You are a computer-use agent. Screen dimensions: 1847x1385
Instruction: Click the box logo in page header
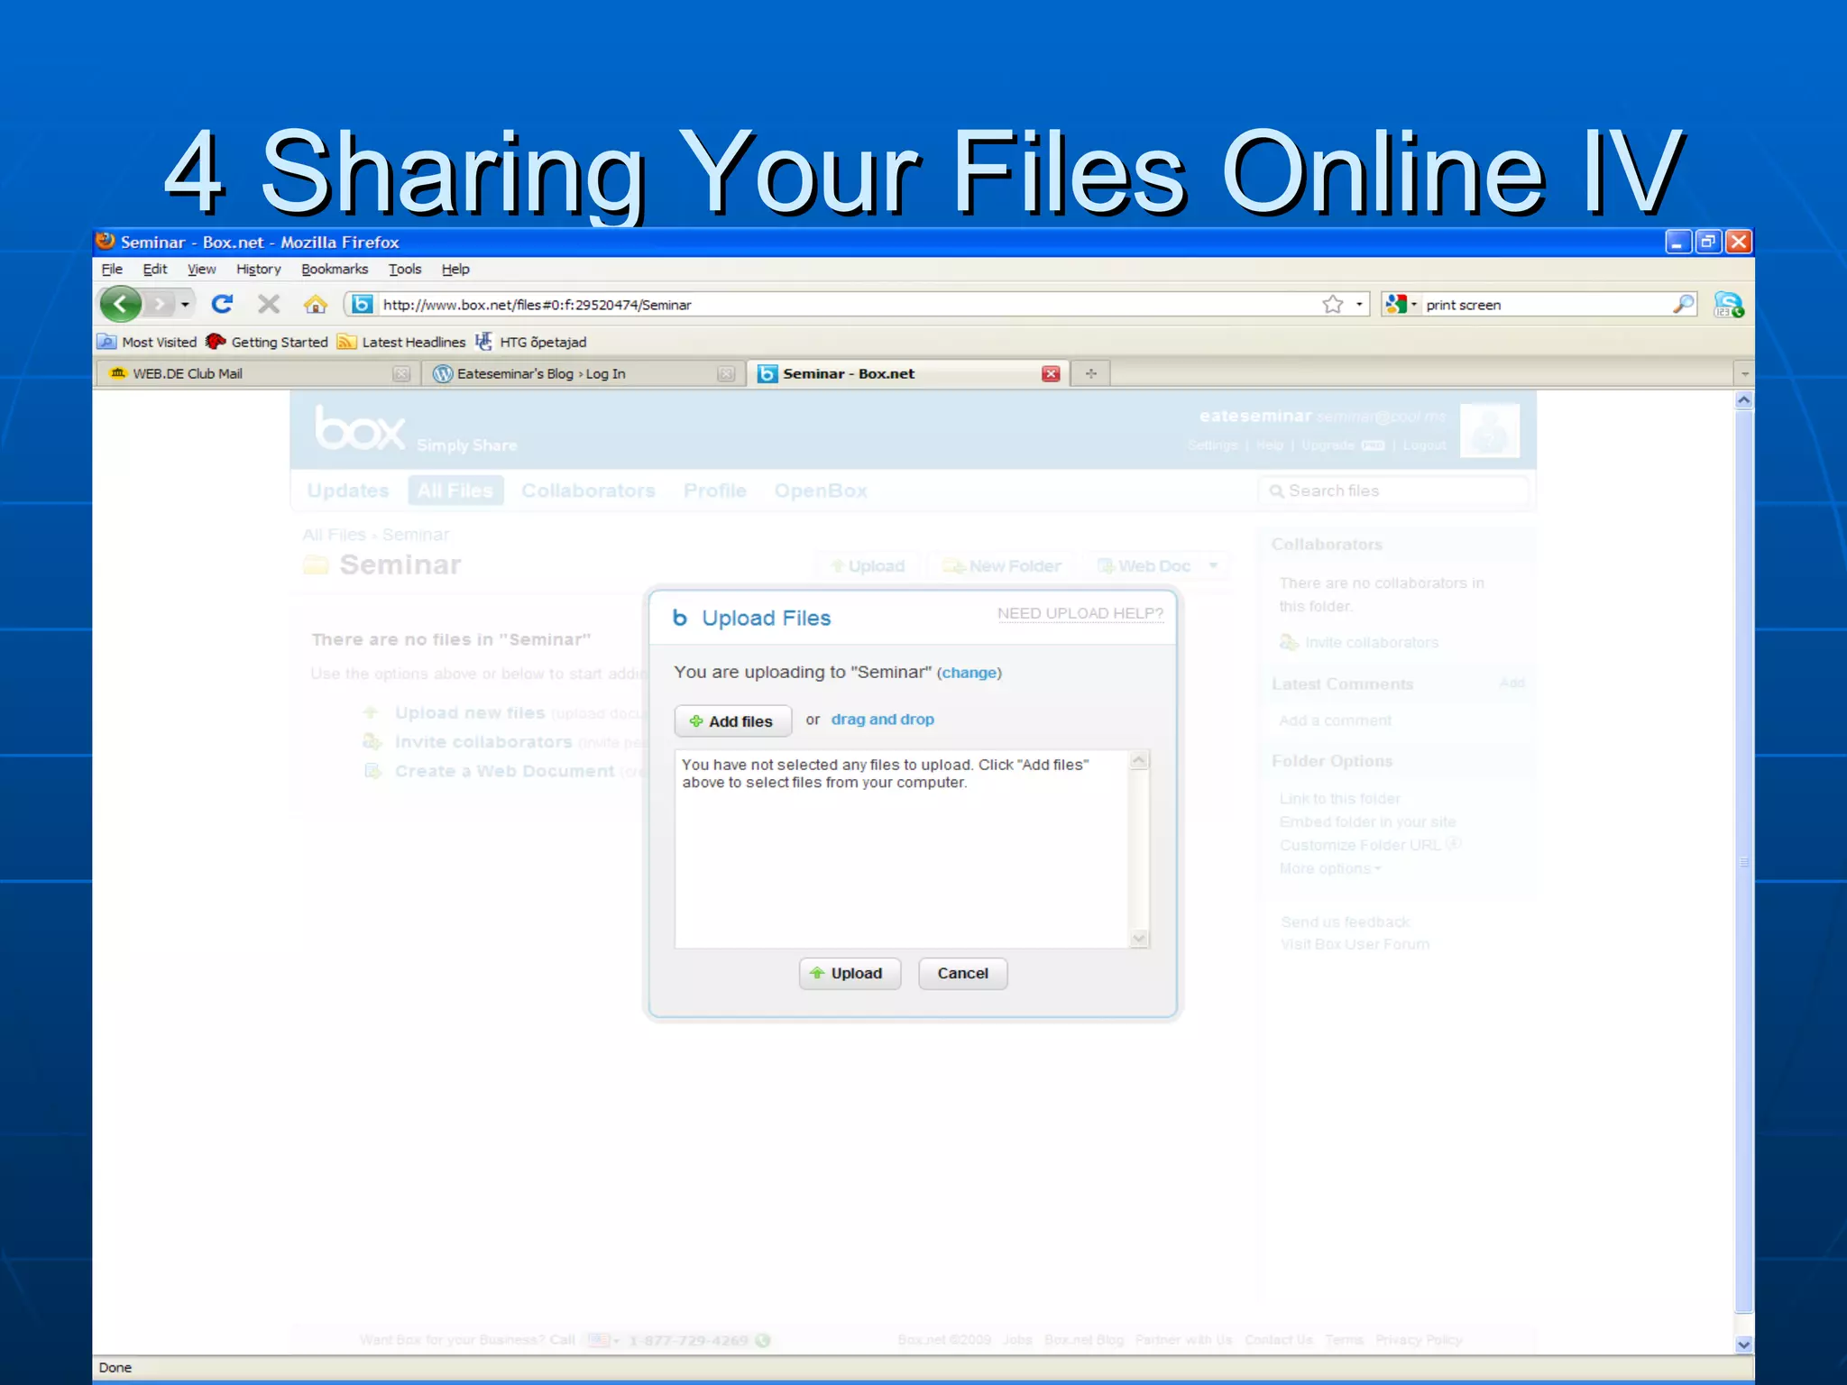(x=361, y=428)
